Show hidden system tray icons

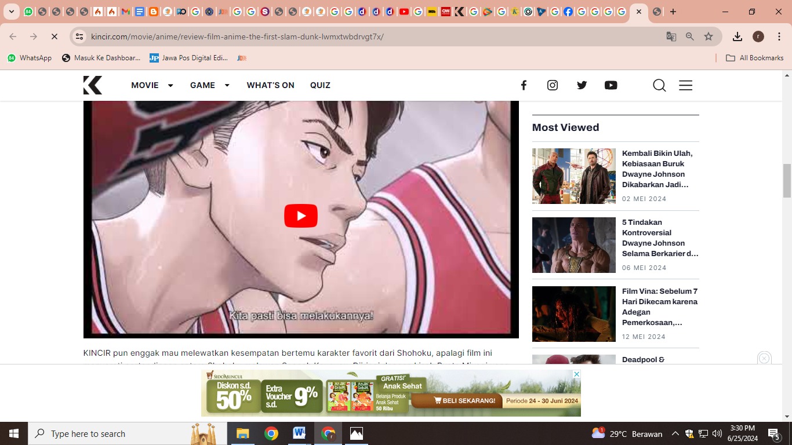[675, 433]
